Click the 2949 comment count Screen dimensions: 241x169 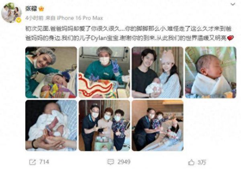(124, 162)
